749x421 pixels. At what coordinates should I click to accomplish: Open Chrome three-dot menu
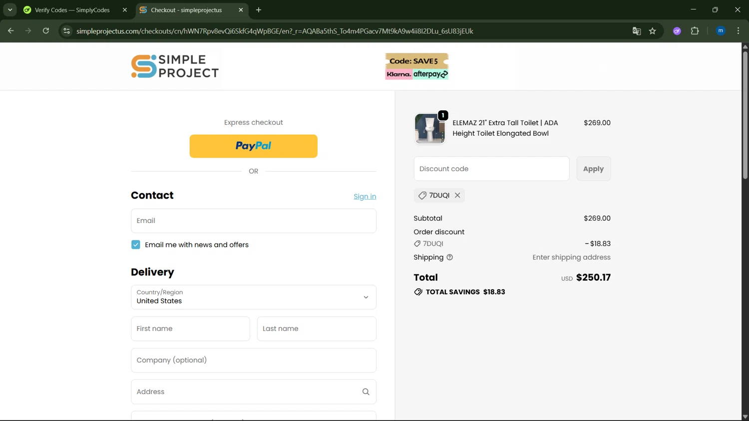pos(738,31)
